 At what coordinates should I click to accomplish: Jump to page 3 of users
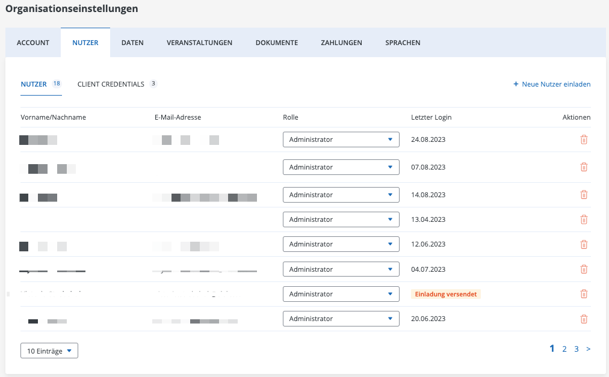click(x=576, y=349)
